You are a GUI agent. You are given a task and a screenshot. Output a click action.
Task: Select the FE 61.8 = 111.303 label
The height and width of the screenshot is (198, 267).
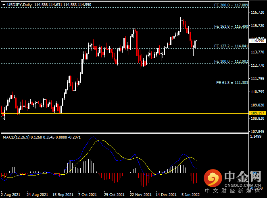pyautogui.click(x=232, y=83)
